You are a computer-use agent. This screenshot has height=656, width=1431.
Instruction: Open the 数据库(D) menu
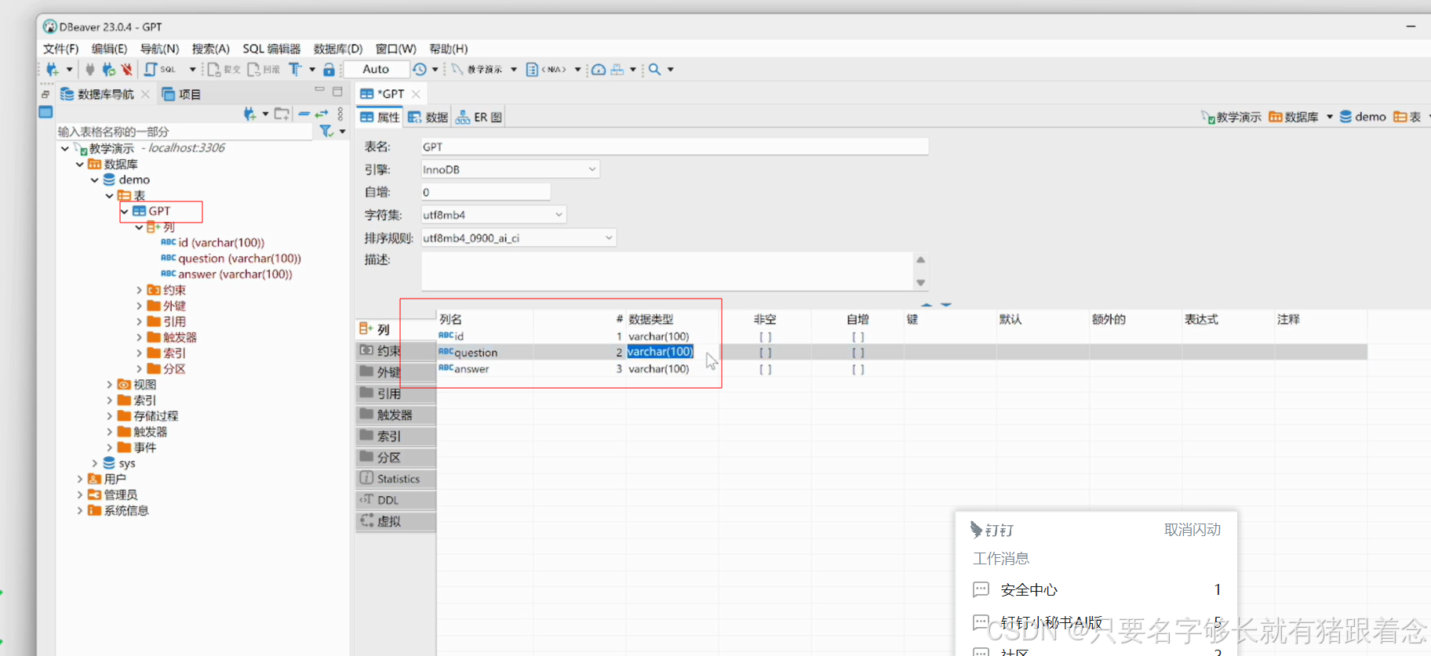[x=338, y=49]
